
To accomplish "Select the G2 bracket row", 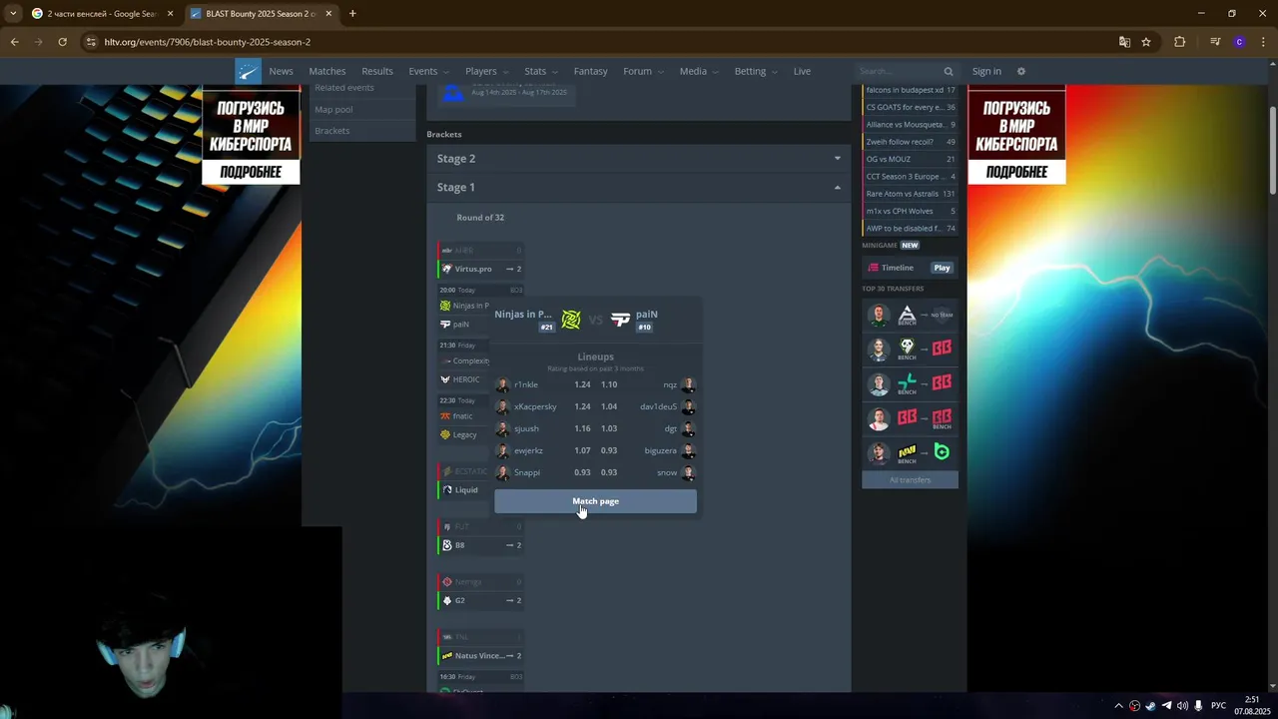I will (481, 601).
